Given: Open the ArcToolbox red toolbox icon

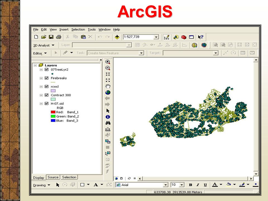Looking at the screenshot, I should 184,37.
